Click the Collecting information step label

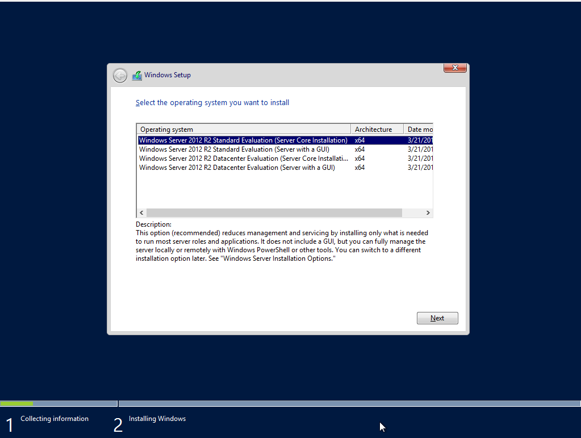55,418
